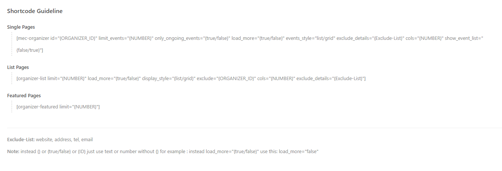502x171 pixels.
Task: Click exclude="{ORGANIZER_ID}" in the list shortcode
Action: pos(226,78)
